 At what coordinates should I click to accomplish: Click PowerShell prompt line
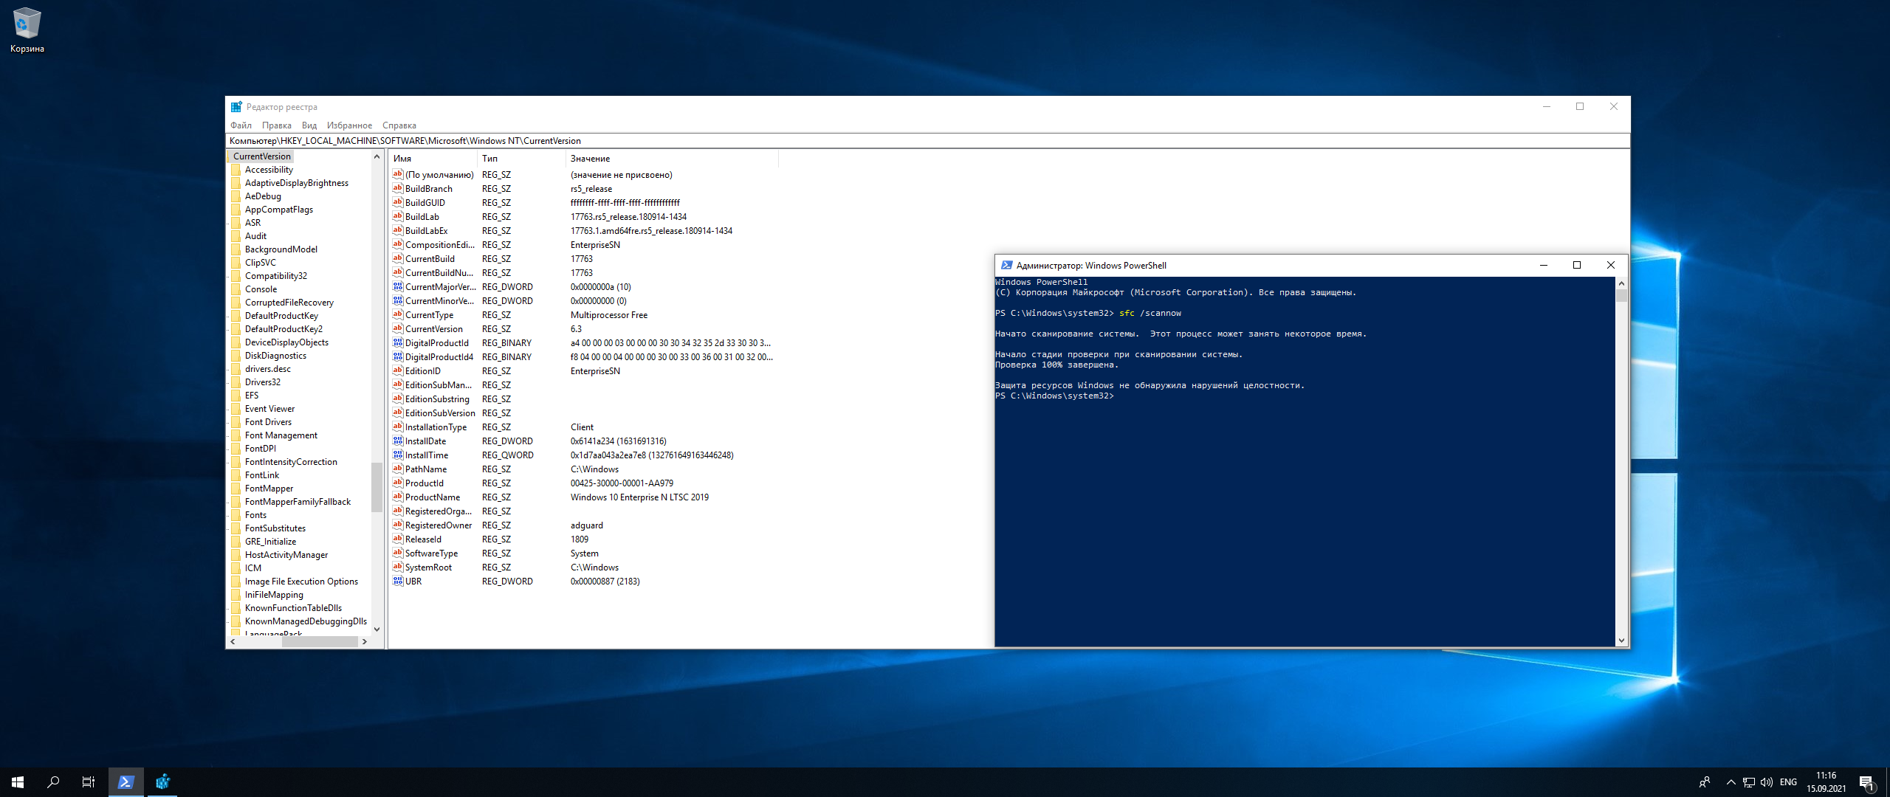point(1054,396)
